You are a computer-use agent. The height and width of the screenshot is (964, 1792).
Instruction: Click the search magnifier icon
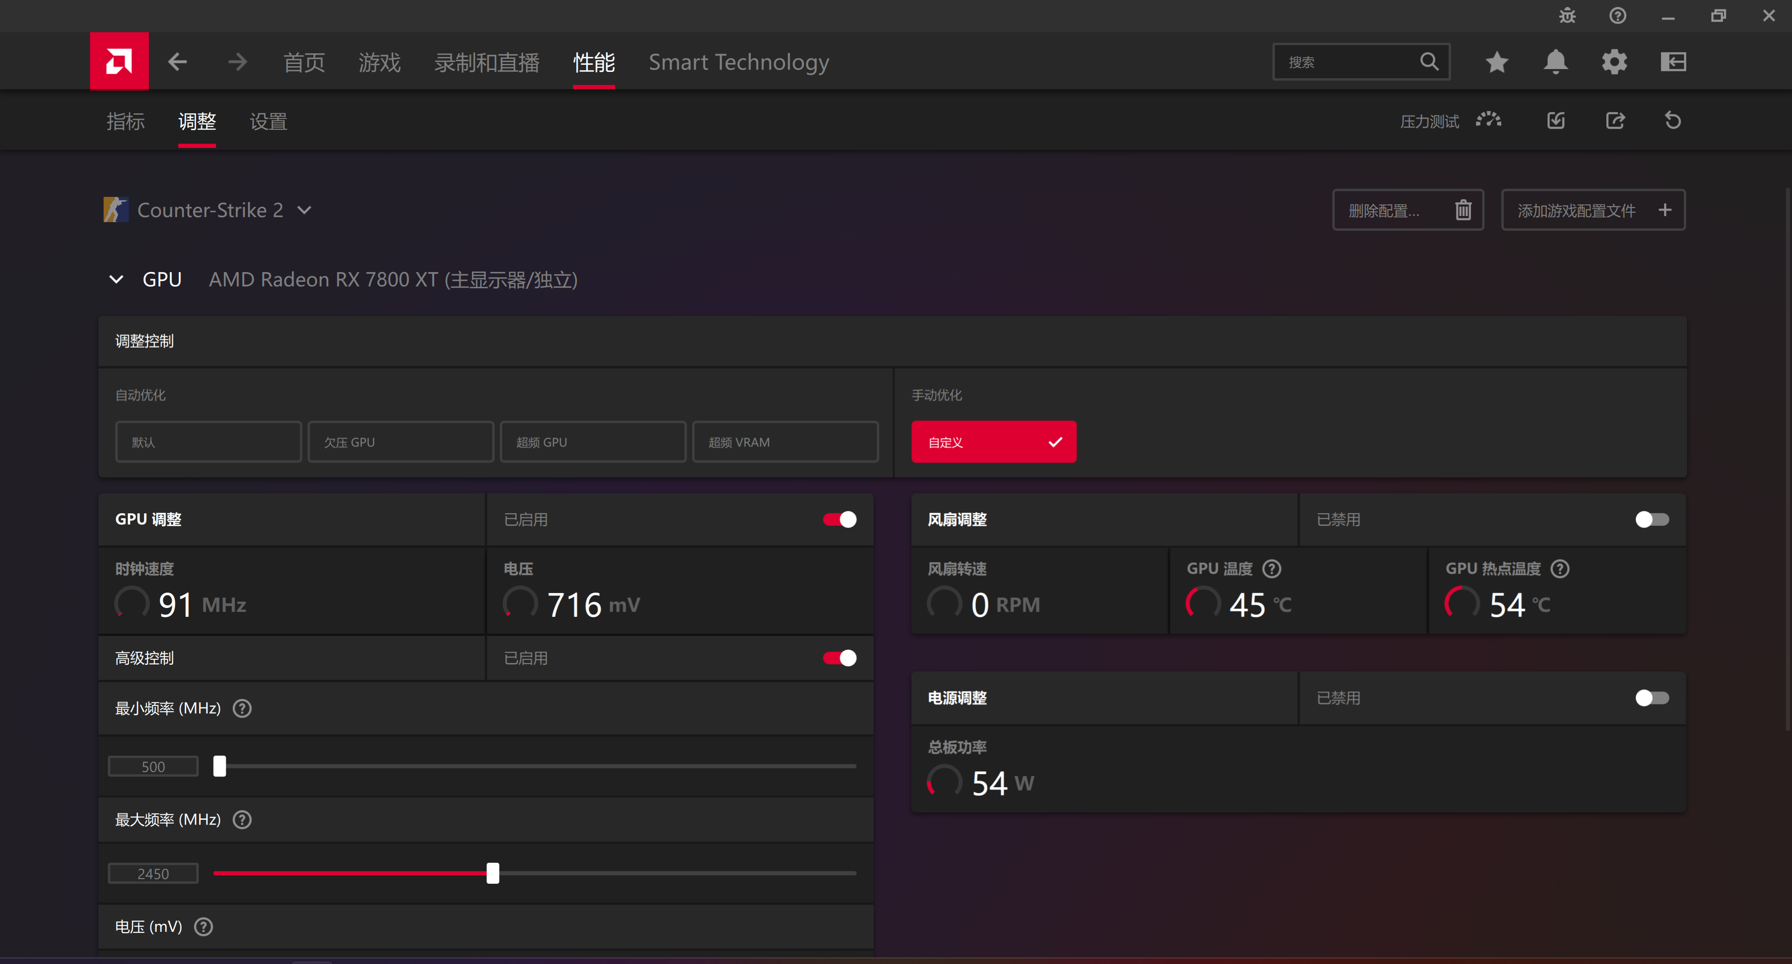[1429, 62]
